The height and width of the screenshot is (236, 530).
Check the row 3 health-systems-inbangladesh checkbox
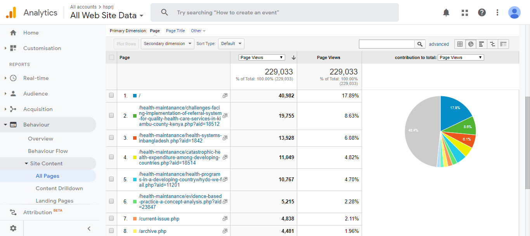coord(112,138)
